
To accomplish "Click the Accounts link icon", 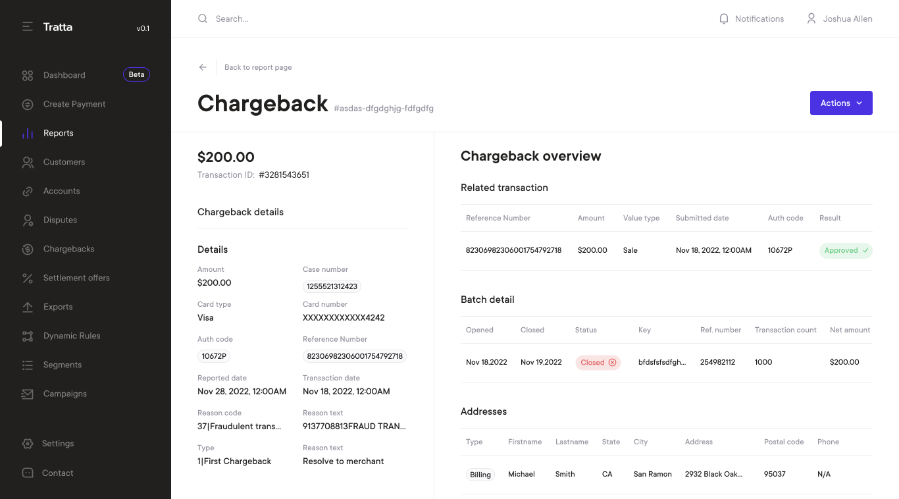I will 28,191.
